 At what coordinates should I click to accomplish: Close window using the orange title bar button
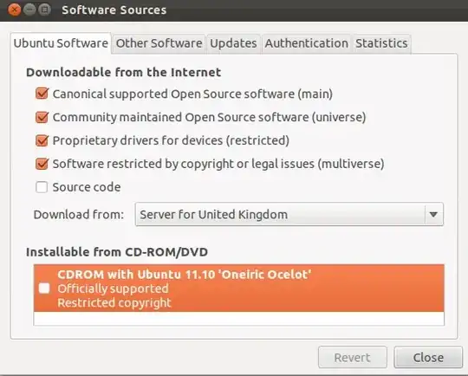pos(14,10)
